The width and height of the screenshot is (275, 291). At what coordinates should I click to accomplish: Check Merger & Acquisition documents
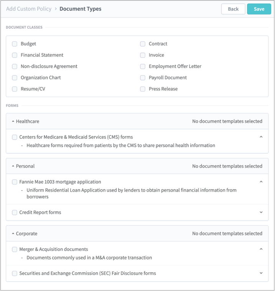[15, 249]
